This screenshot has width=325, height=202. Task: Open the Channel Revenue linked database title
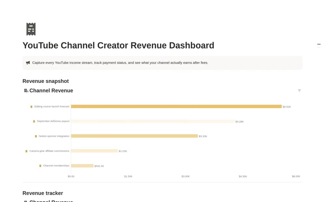51,90
